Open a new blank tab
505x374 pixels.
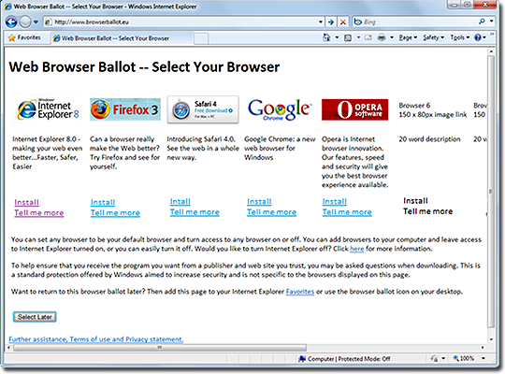(201, 38)
